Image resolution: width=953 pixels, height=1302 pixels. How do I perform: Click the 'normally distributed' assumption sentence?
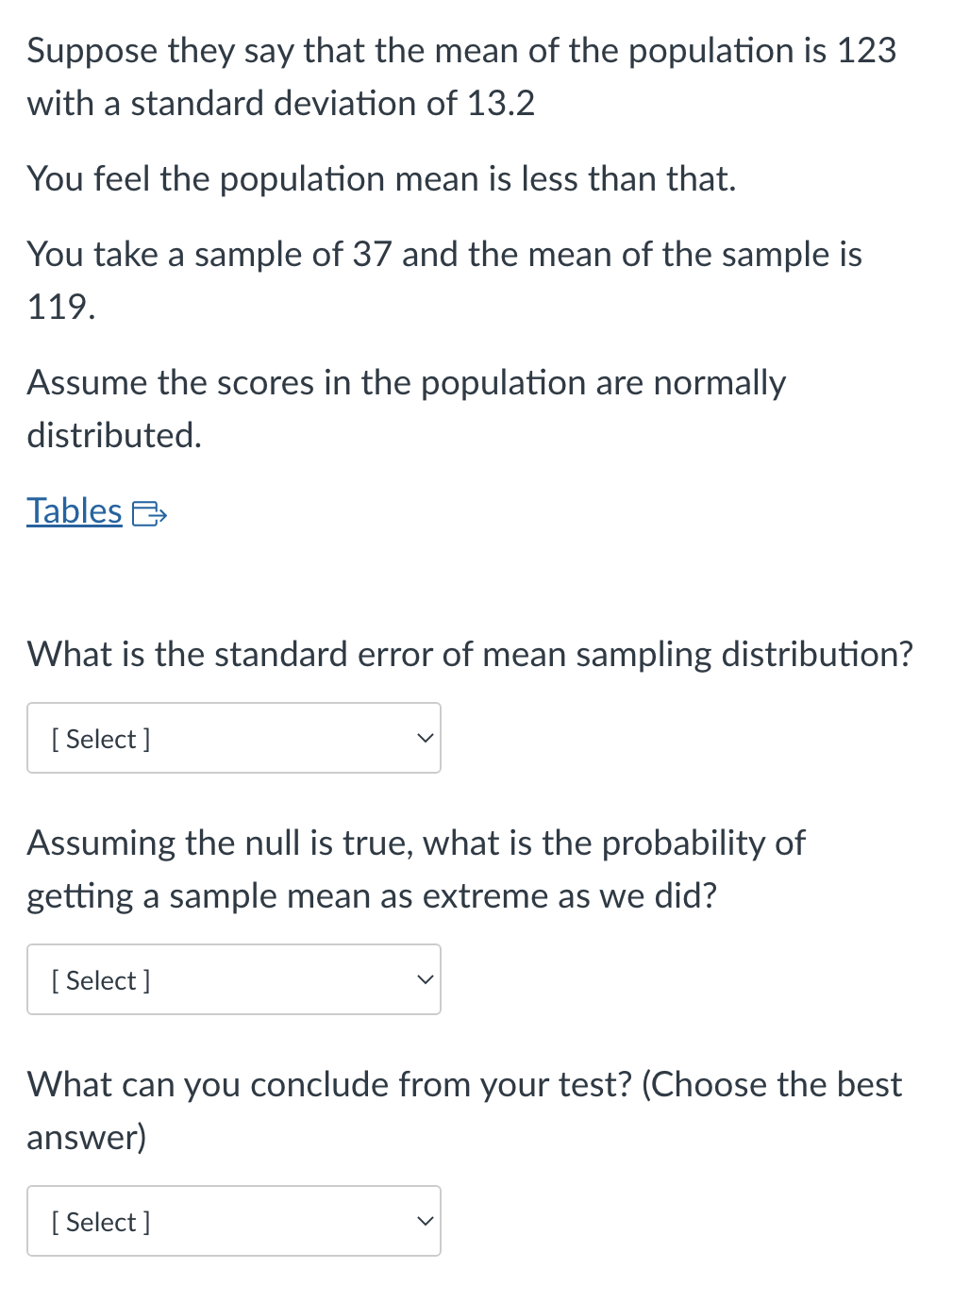pos(406,409)
